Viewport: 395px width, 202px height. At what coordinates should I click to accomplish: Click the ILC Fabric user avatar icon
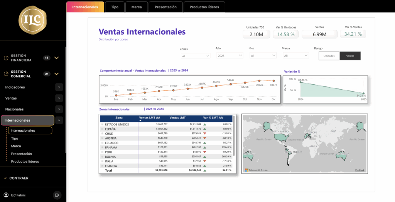[6, 195]
